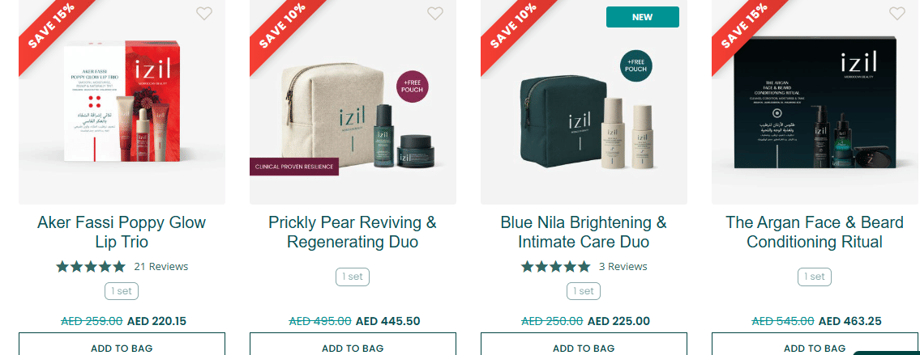
Task: Open the Aker Fassi Poppy Glow Lip Trio title link
Action: click(x=122, y=232)
